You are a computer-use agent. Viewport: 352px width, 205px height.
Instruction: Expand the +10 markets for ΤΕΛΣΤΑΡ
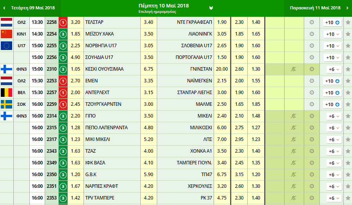tap(332, 23)
